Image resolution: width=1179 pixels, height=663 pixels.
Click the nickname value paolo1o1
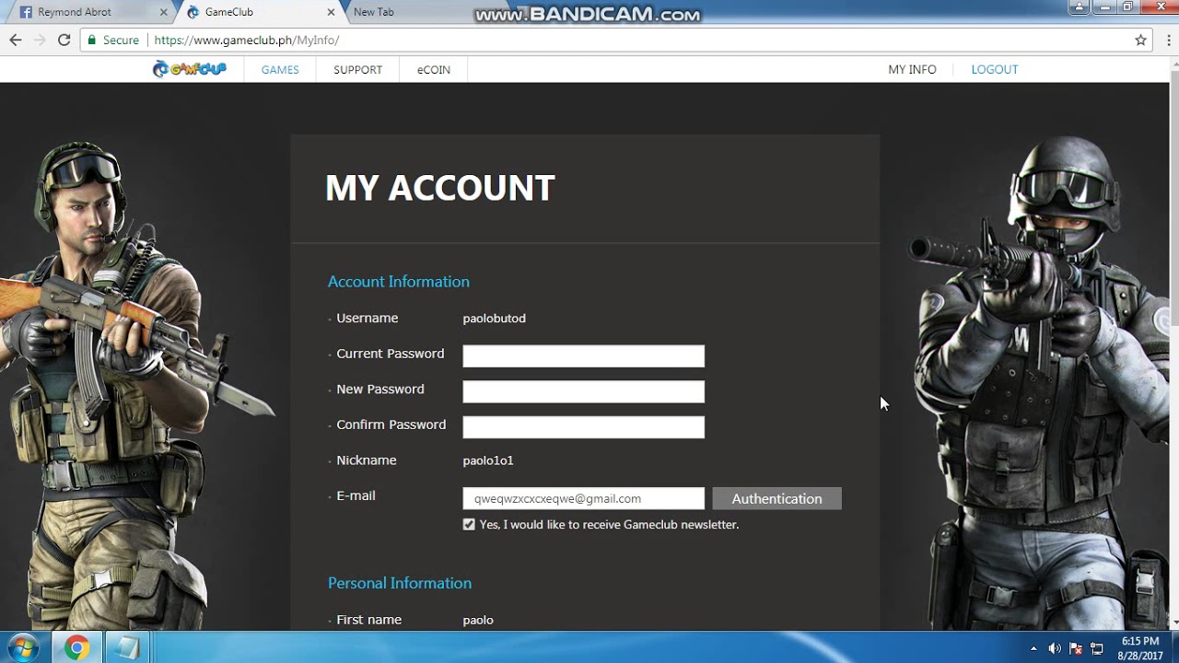[488, 460]
